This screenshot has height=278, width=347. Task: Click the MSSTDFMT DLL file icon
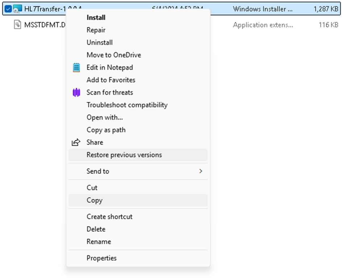(x=17, y=25)
